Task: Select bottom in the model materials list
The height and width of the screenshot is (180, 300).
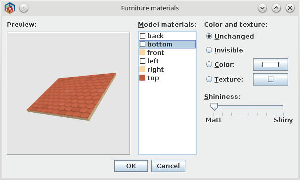Action: click(x=167, y=44)
